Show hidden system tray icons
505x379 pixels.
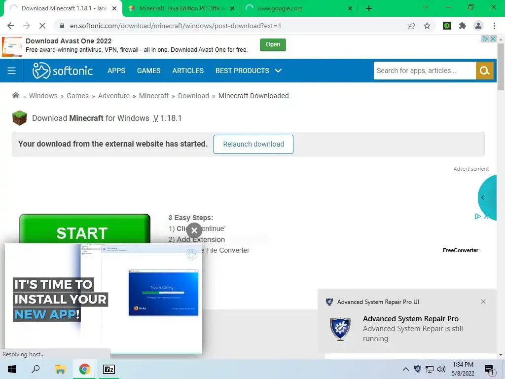[x=406, y=369]
